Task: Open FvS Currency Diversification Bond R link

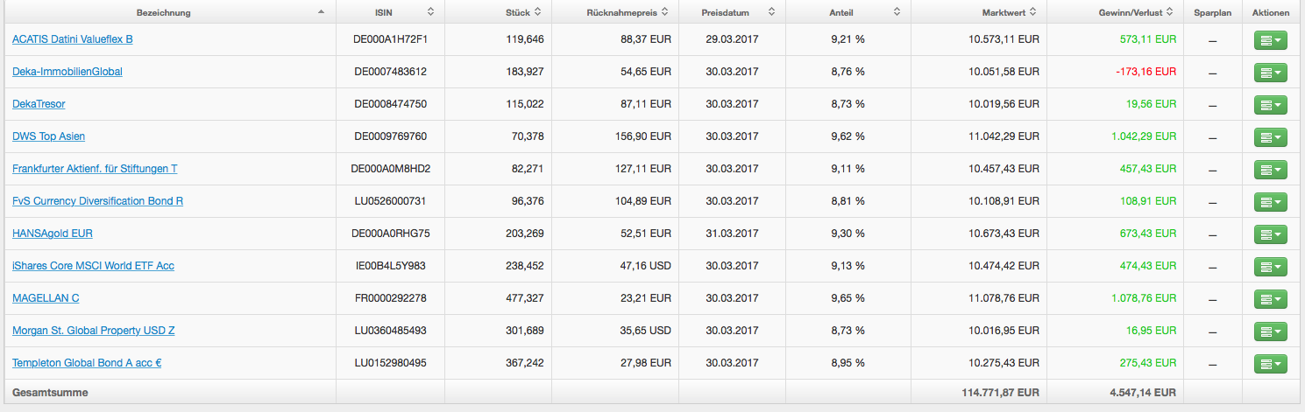Action: pos(97,201)
